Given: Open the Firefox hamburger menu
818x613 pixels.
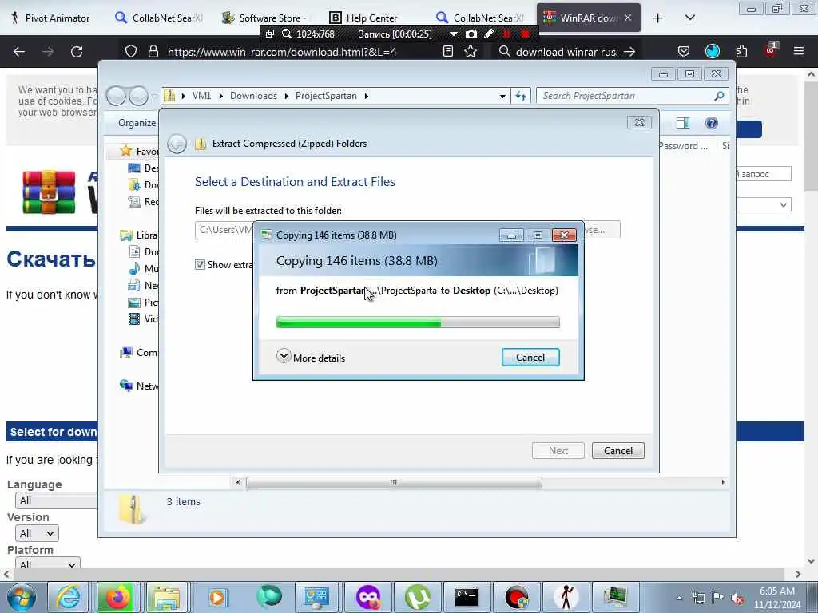Looking at the screenshot, I should [x=798, y=51].
